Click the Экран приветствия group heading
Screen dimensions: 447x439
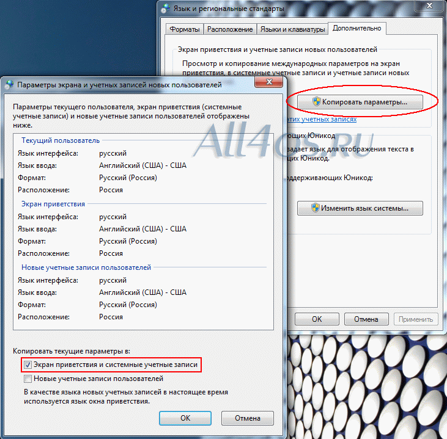[x=53, y=204]
